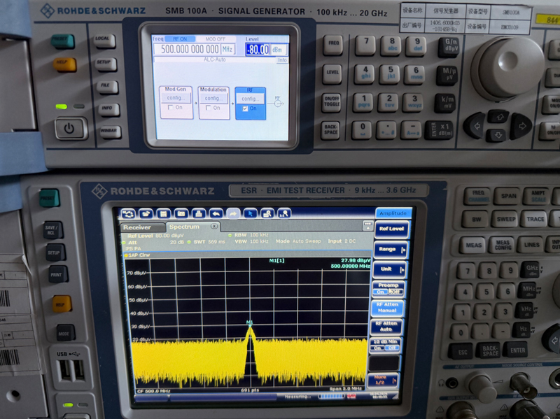
Task: Open Modulation config menu
Action: click(x=213, y=98)
